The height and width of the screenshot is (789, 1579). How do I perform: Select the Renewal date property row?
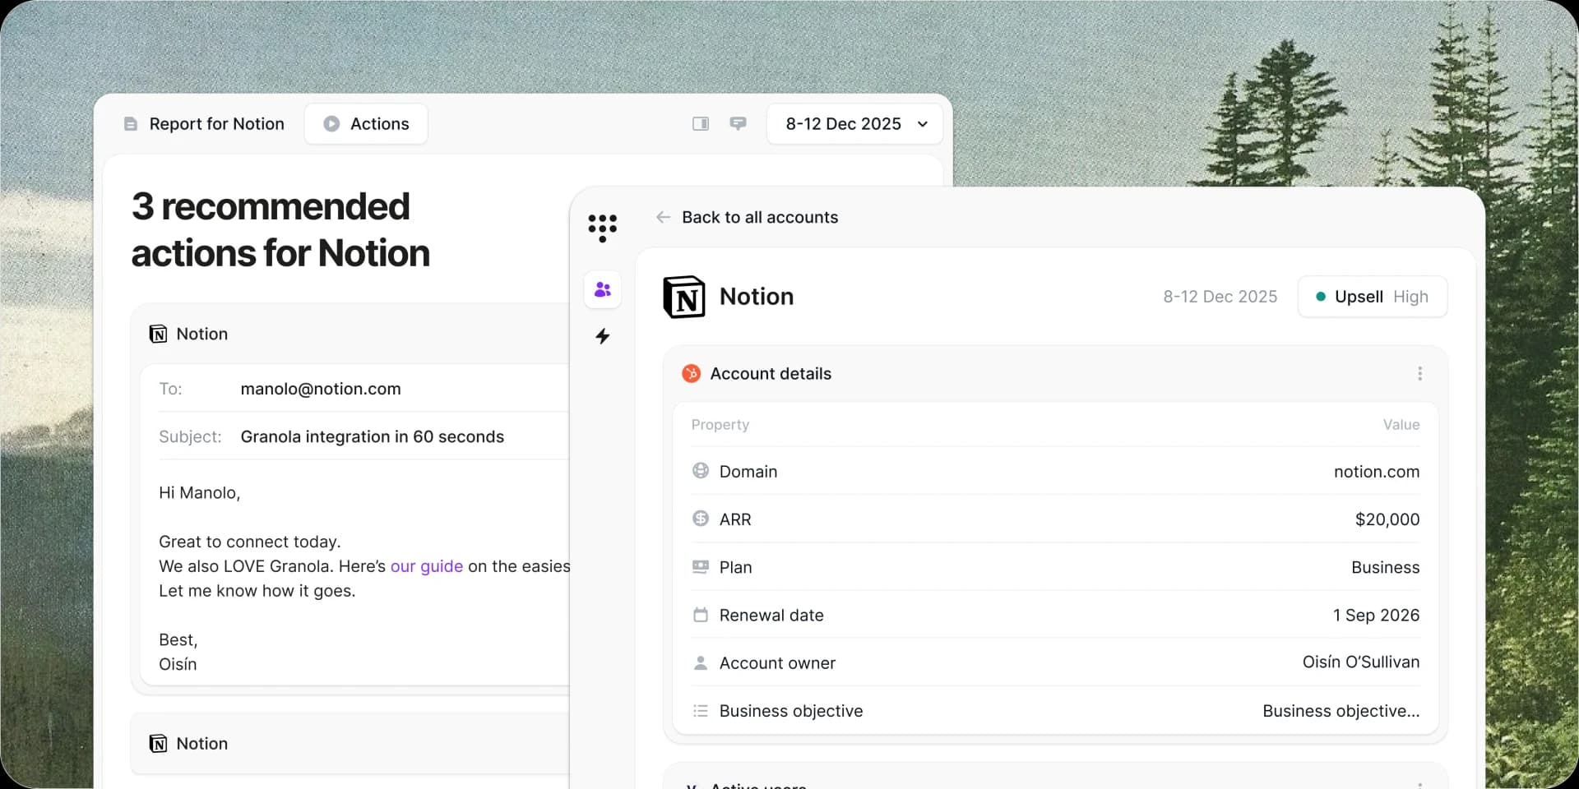point(1055,615)
